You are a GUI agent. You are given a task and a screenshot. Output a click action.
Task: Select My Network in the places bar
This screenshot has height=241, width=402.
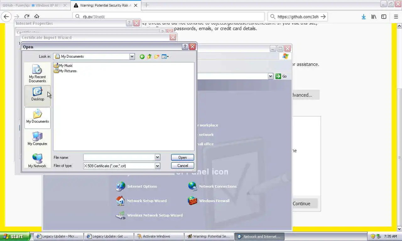[37, 160]
